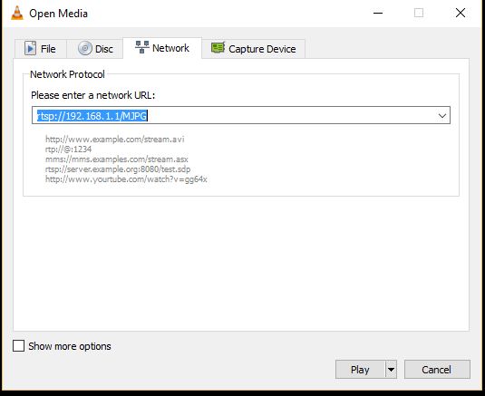Enable Show more options checkbox
The width and height of the screenshot is (485, 396).
18,346
